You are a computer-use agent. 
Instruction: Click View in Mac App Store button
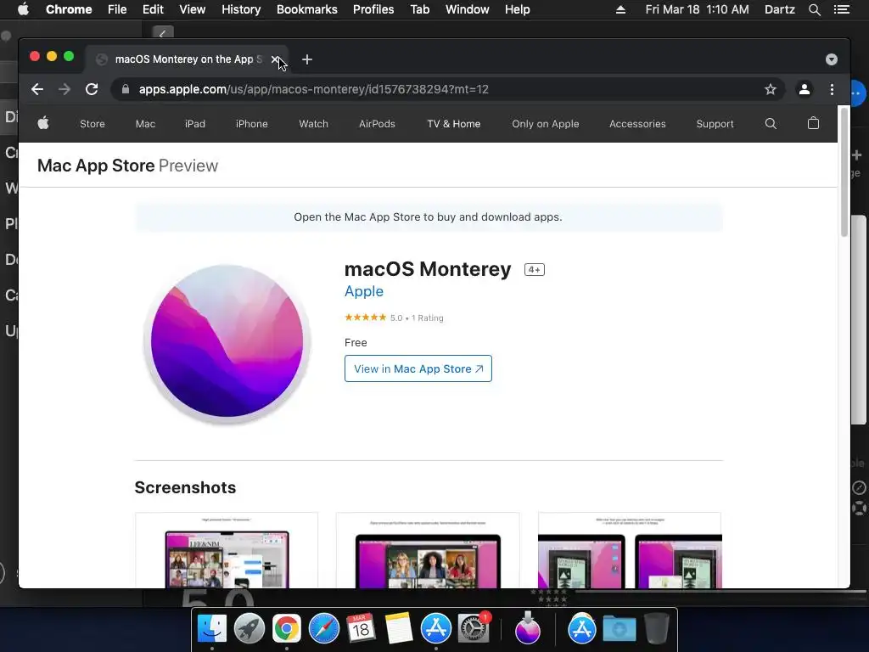tap(418, 368)
